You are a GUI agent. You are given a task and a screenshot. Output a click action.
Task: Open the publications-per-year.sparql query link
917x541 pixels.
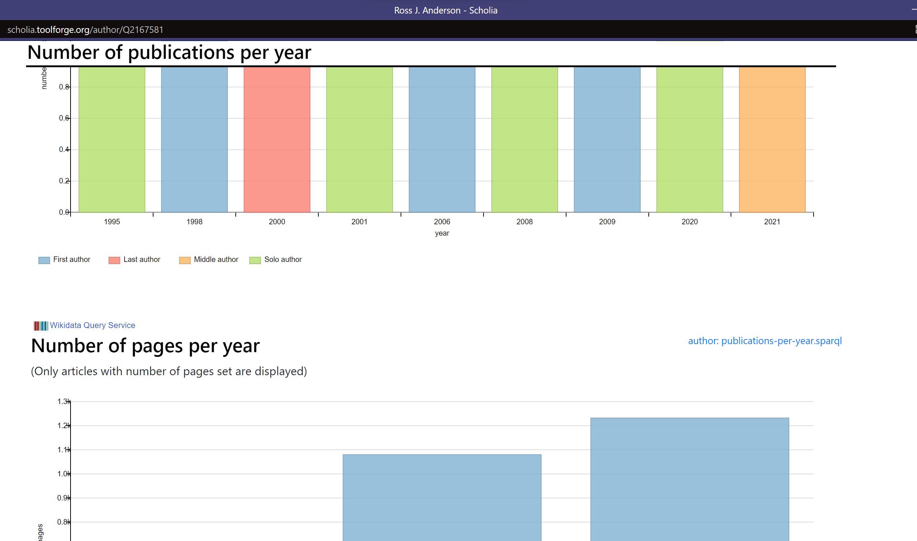point(765,341)
